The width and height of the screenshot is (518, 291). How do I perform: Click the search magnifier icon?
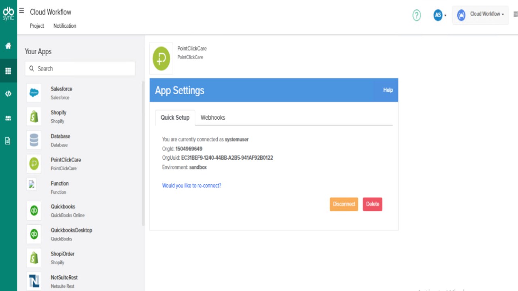pos(32,69)
